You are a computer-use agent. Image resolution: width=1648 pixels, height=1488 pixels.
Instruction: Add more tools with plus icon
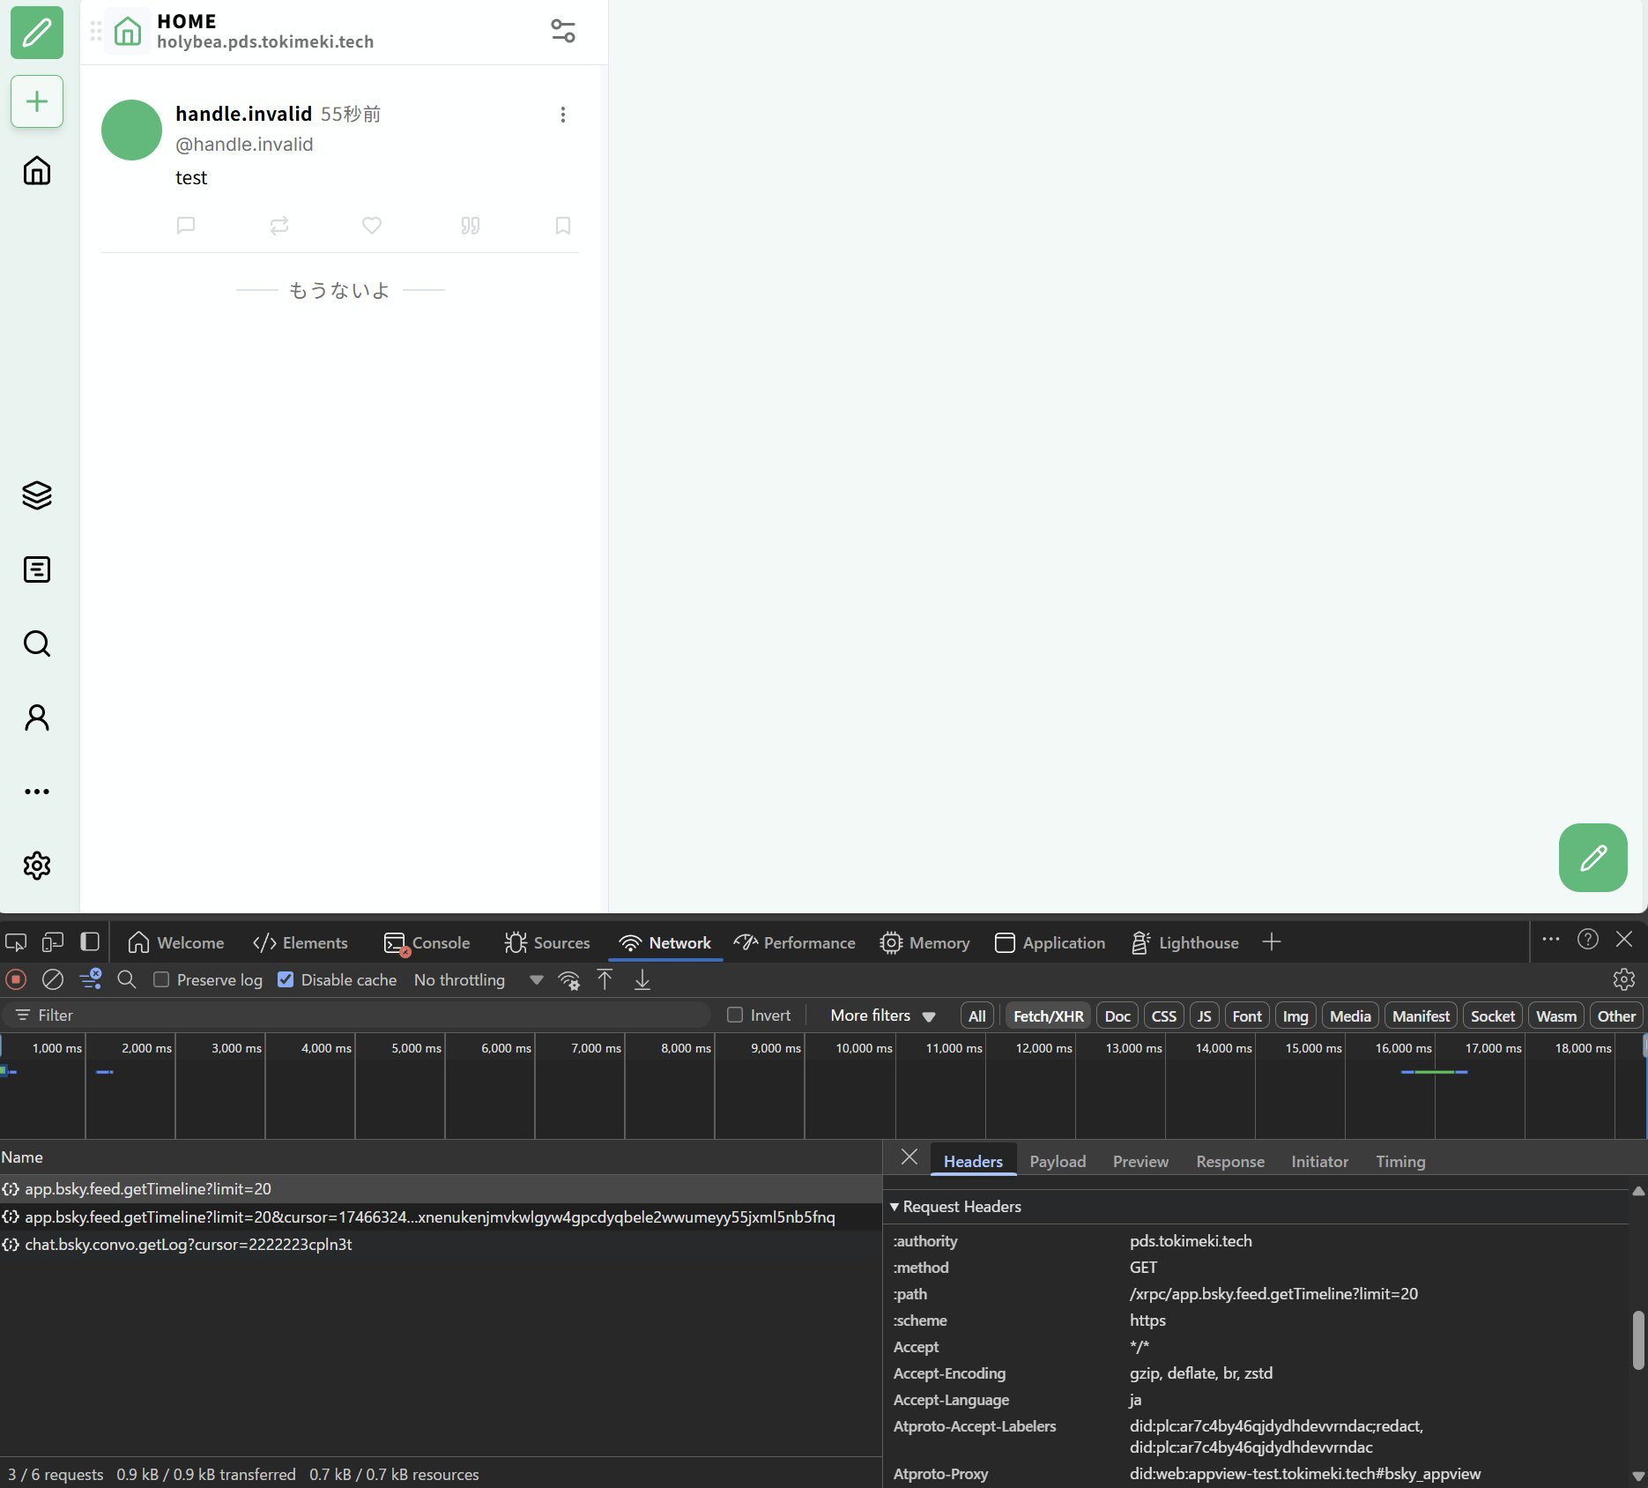(x=1271, y=942)
